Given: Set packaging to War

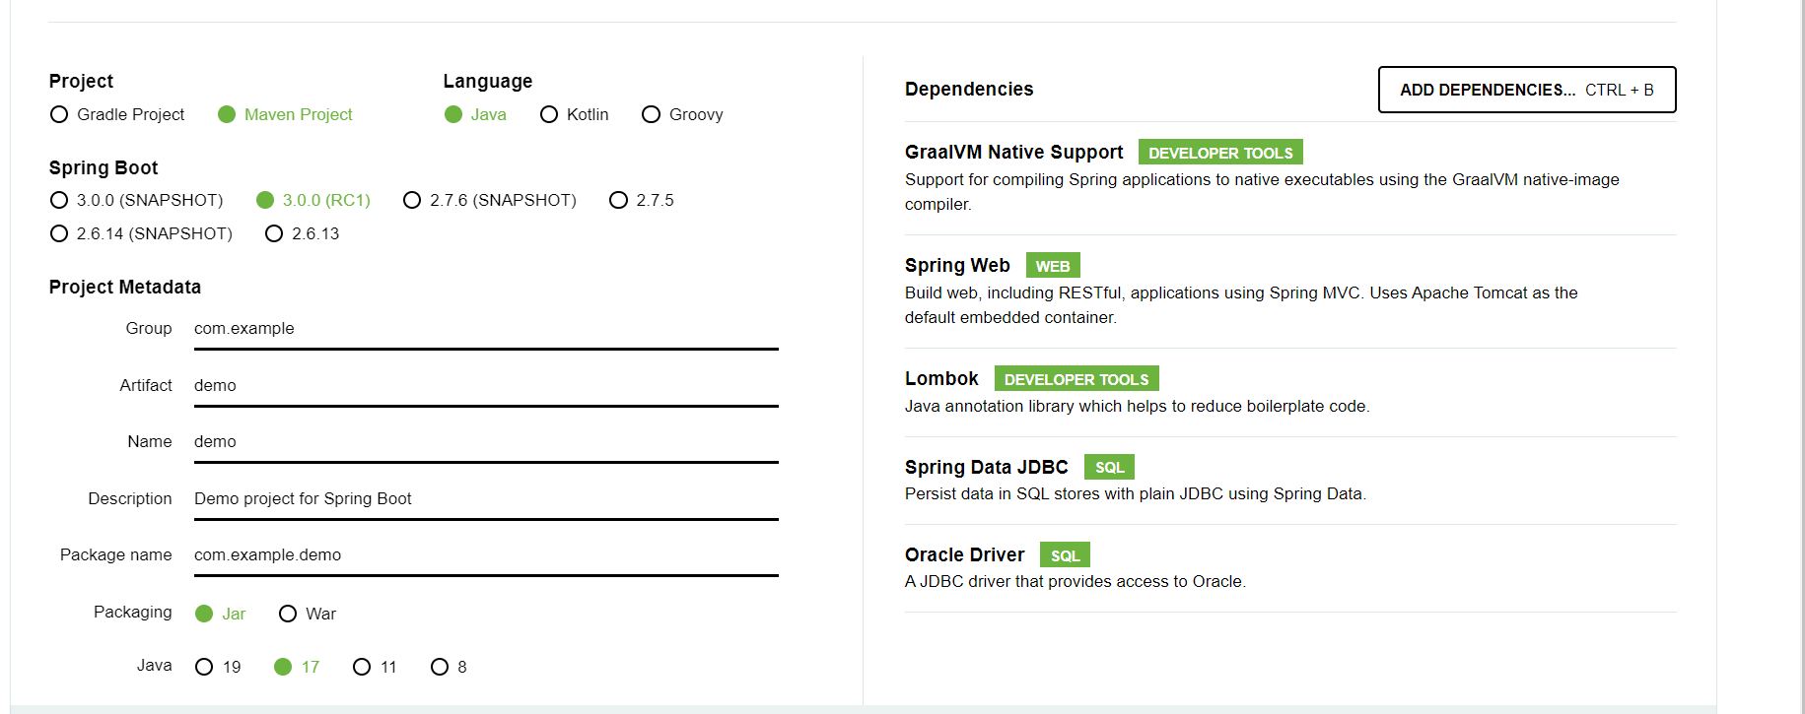Looking at the screenshot, I should [308, 614].
